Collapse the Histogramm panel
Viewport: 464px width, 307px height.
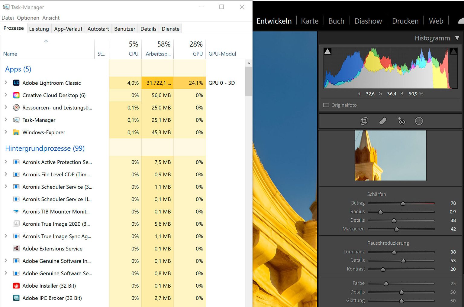click(457, 38)
